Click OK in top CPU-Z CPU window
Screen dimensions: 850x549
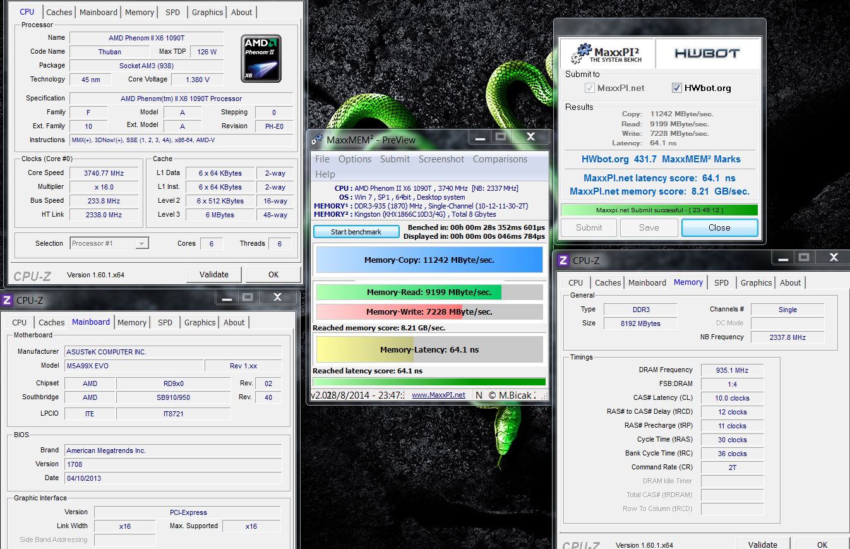(273, 274)
